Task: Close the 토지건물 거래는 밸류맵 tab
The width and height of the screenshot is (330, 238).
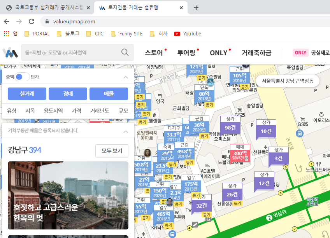Action: (181, 8)
